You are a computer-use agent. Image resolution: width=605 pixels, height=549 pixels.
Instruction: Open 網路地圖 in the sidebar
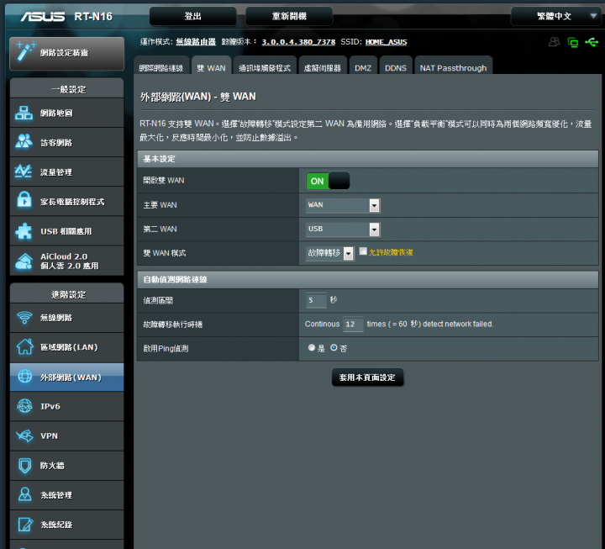pos(66,113)
